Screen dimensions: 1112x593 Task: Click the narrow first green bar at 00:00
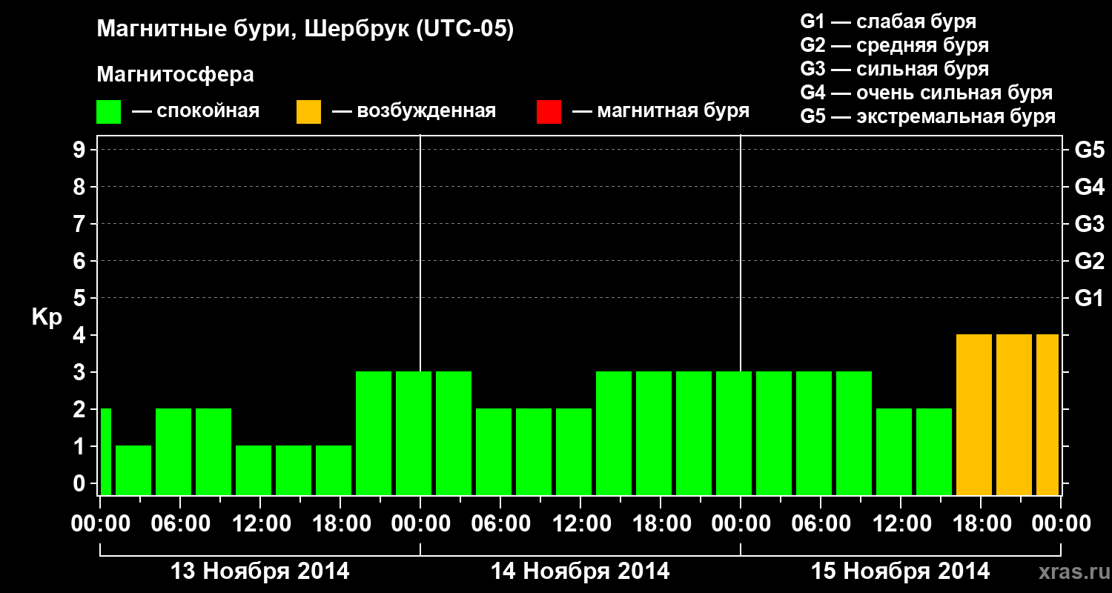click(x=105, y=451)
